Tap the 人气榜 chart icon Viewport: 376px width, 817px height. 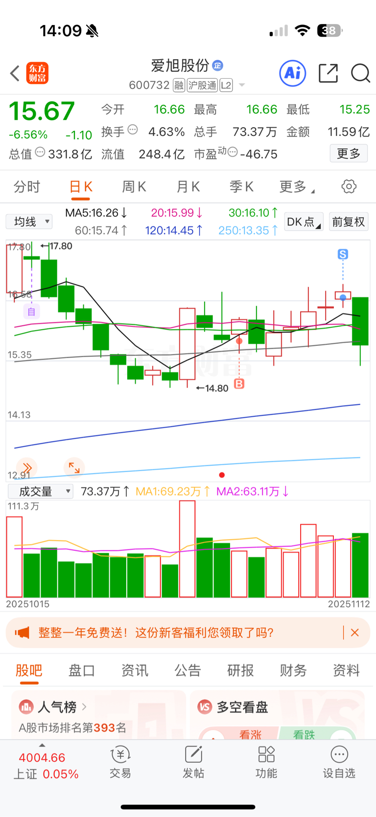click(25, 707)
